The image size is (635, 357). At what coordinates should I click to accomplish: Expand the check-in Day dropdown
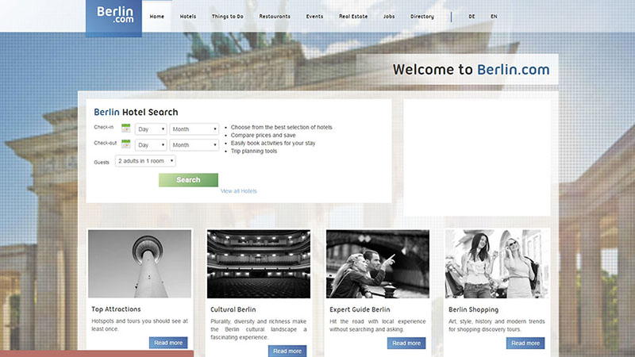click(151, 129)
